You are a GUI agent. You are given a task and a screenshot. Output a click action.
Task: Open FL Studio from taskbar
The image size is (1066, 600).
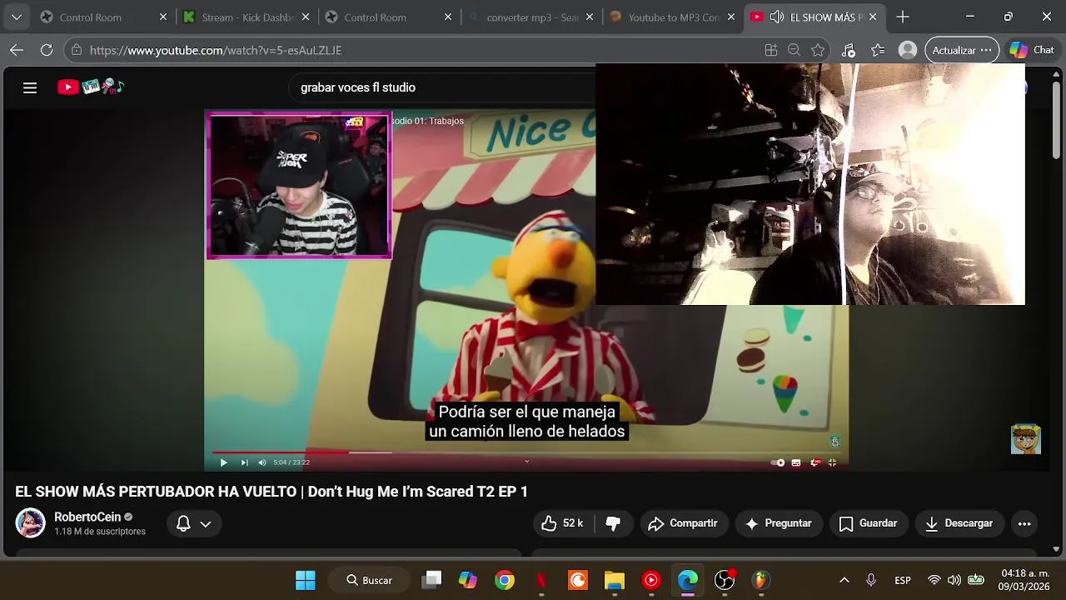coord(761,580)
